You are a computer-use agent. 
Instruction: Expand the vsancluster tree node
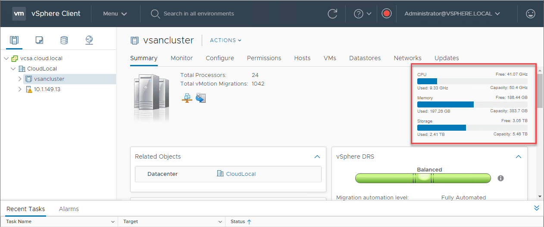[20, 79]
